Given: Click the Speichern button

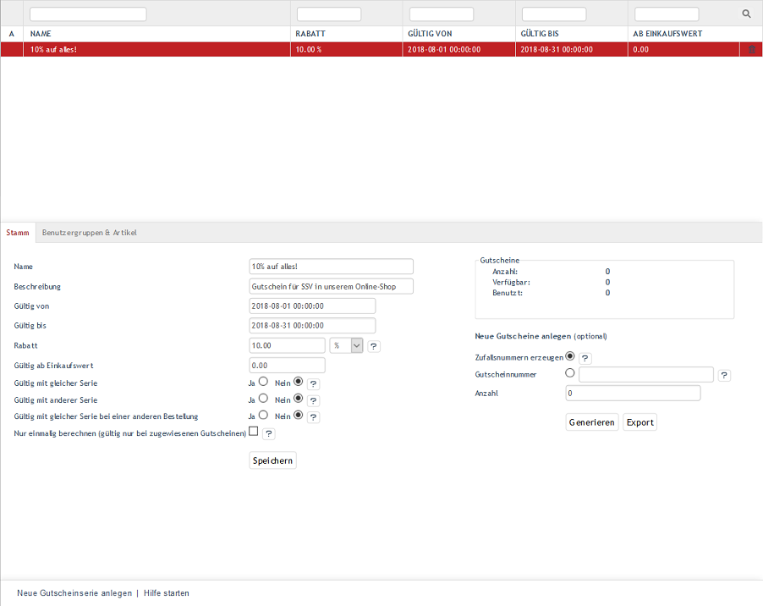Looking at the screenshot, I should pos(272,460).
